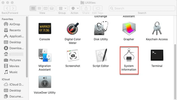Open Applications in sidebar
The height and width of the screenshot is (100, 177).
coord(14,36)
